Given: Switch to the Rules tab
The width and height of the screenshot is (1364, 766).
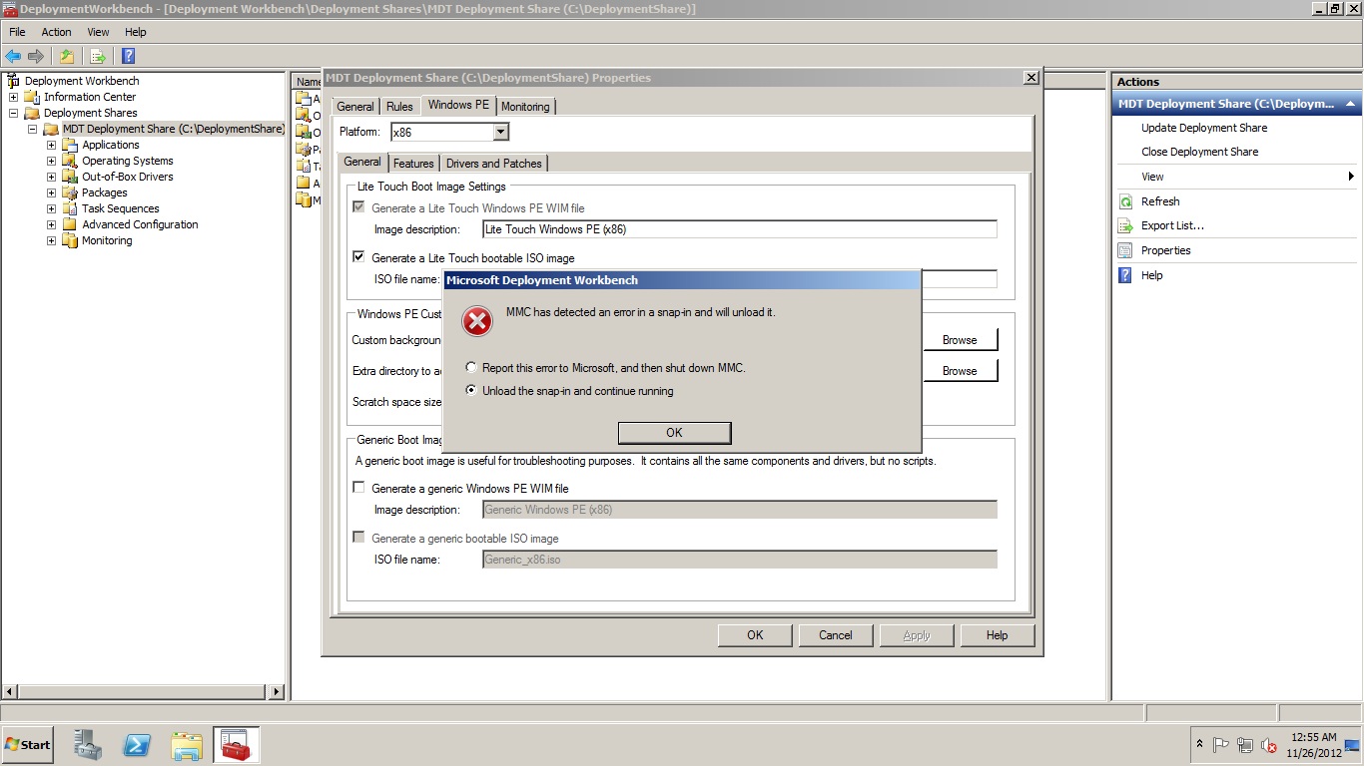Looking at the screenshot, I should pyautogui.click(x=399, y=107).
